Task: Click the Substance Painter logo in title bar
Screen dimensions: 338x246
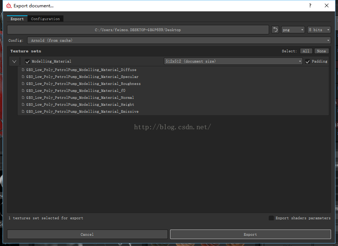Action: click(x=9, y=6)
